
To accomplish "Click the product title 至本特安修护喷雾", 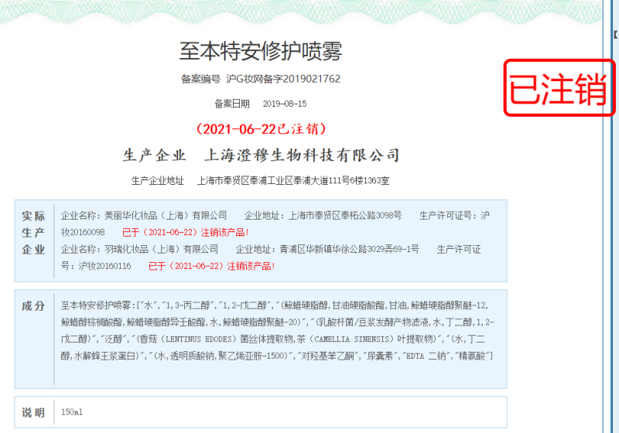I will tap(261, 52).
